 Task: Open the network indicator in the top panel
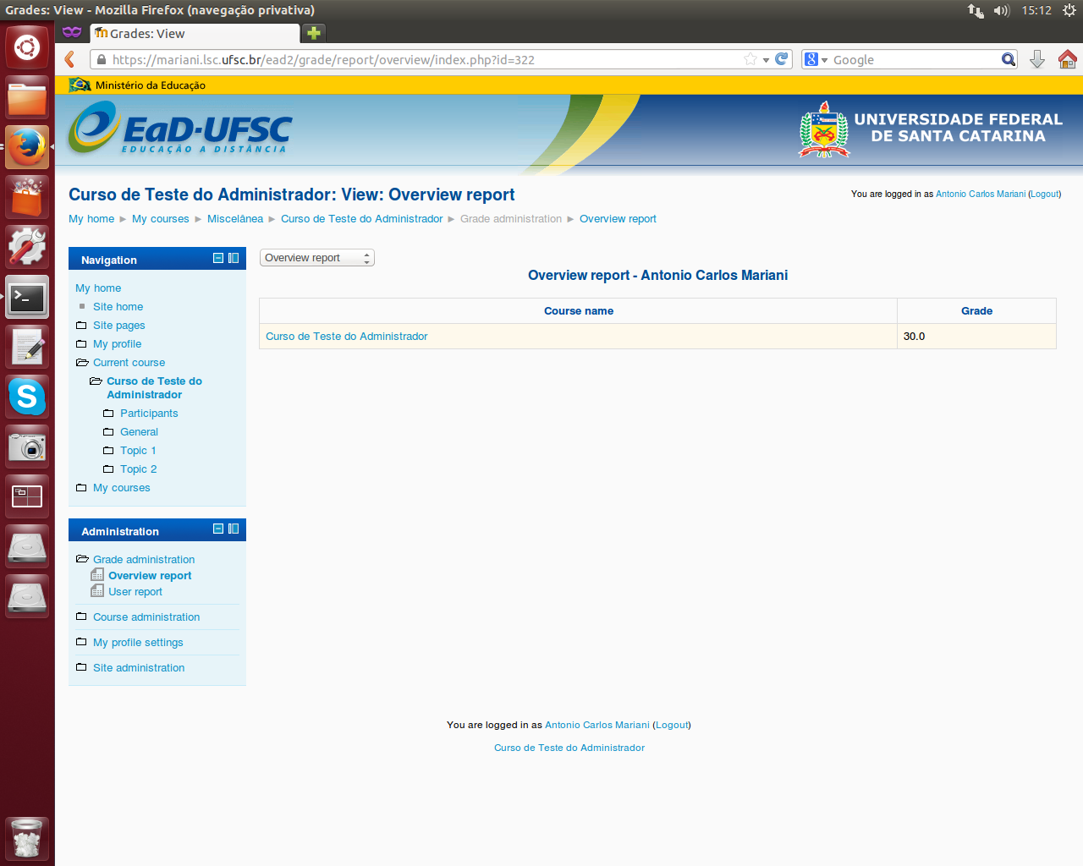pos(976,10)
